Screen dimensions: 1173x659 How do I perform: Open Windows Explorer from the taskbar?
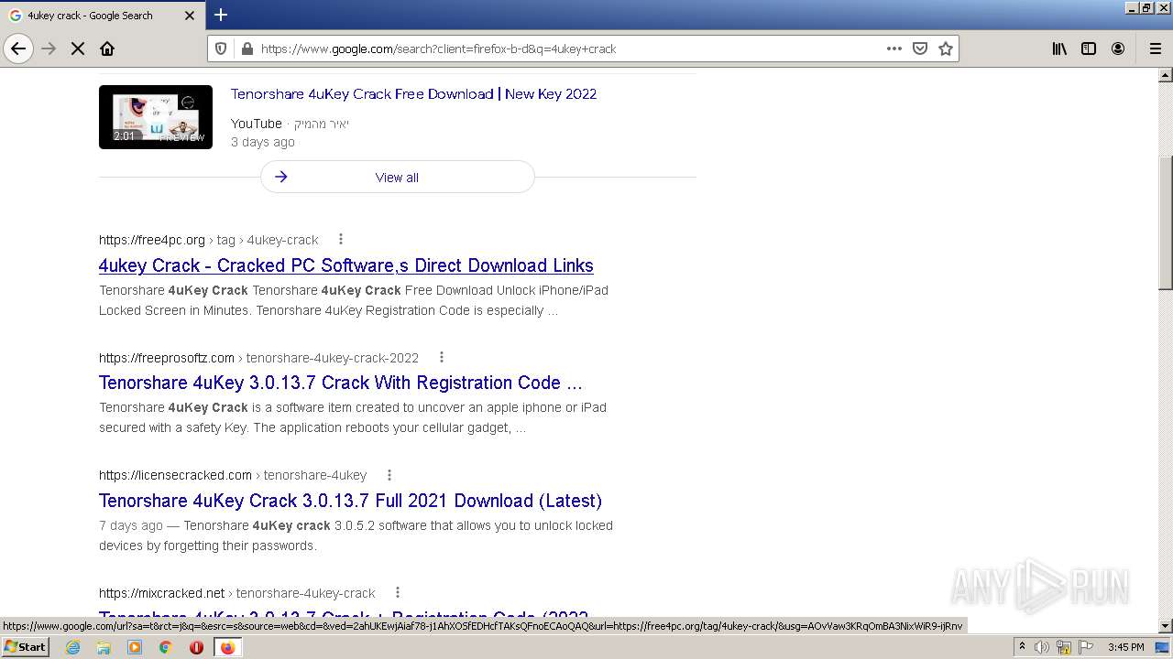pos(104,647)
